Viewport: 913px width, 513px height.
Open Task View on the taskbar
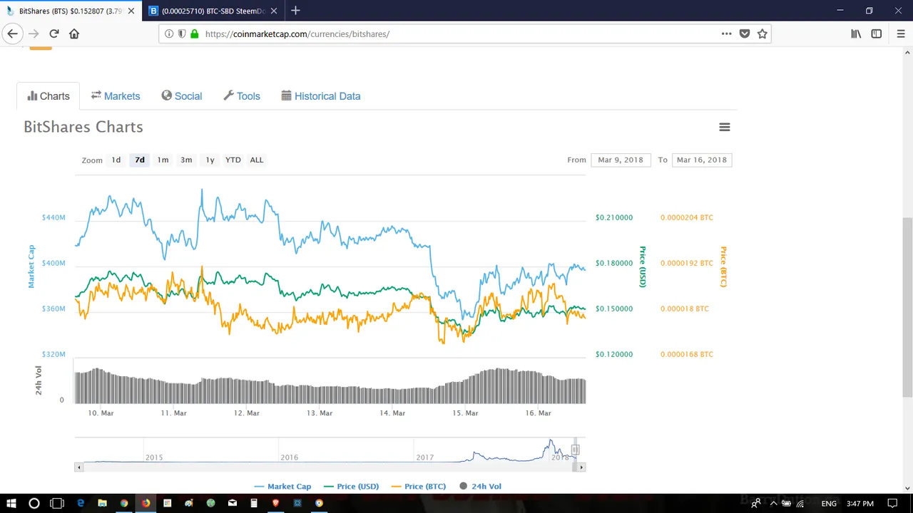57,503
